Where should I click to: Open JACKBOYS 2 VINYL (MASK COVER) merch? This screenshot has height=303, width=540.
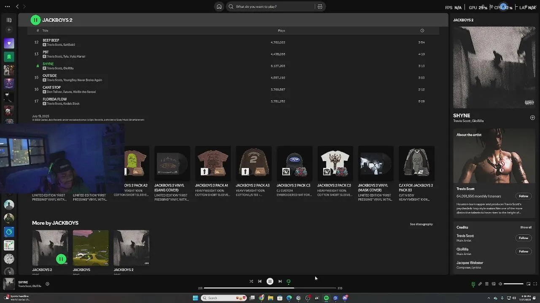[x=376, y=173]
